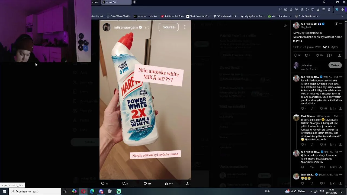
Task: Open A-J Hirsimäki's avatar in the main tweet
Action: [296, 25]
